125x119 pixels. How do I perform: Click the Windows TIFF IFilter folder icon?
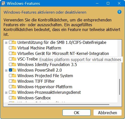[x=14, y=81]
